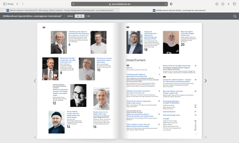Flip to the previous page with left arrow
The width and height of the screenshot is (239, 143).
(x=35, y=81)
